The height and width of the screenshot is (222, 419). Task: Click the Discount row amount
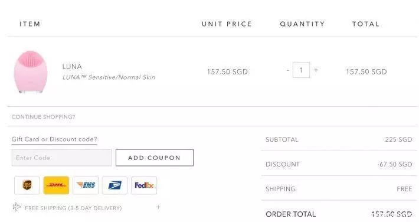pos(395,164)
